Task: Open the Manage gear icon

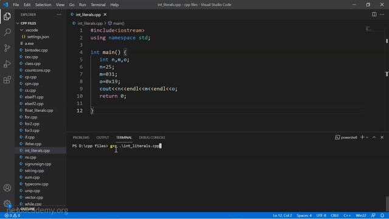Action: [7, 204]
